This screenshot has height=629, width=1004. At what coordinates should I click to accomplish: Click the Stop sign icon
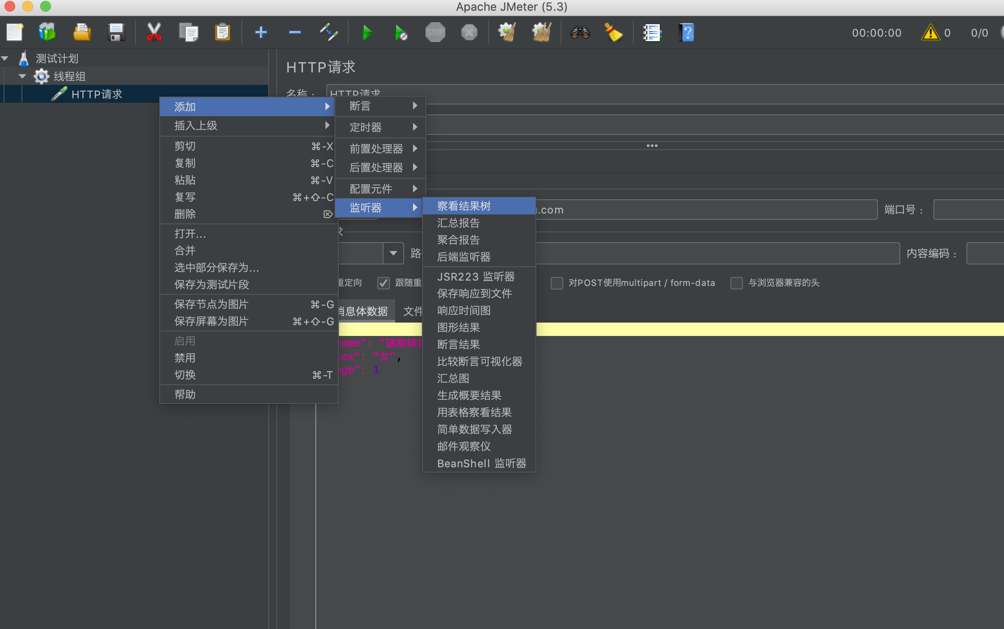coord(435,32)
